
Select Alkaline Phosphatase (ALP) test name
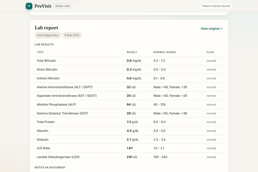56,104
